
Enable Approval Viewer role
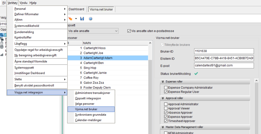point(166,108)
